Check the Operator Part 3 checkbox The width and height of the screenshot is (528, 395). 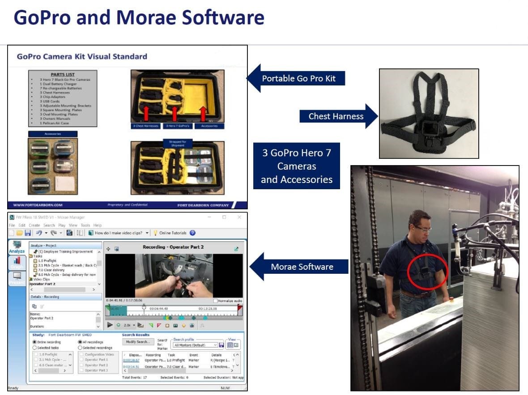(81, 370)
